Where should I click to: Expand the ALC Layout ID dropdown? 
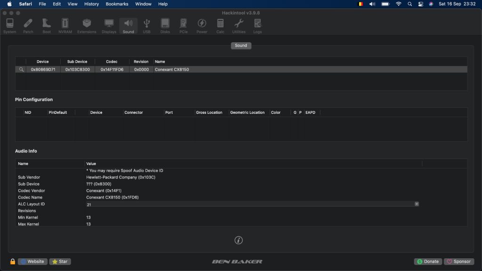pos(417,204)
